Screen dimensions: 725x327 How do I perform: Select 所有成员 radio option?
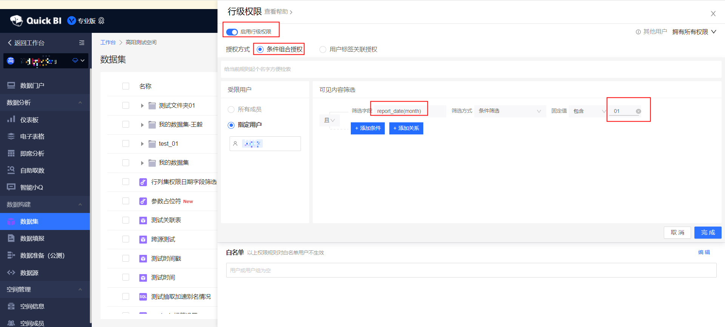[231, 110]
